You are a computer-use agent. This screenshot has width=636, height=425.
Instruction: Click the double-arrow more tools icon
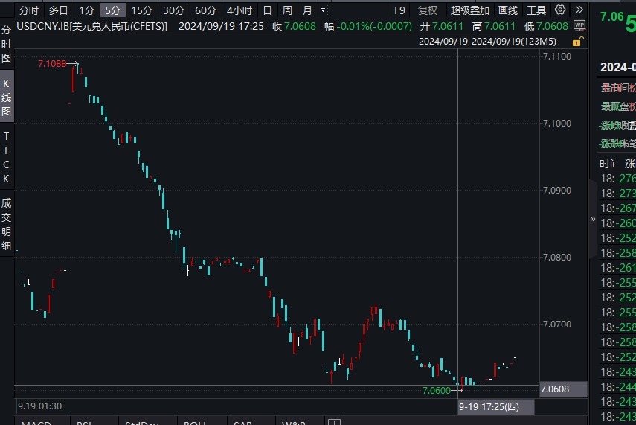point(579,10)
